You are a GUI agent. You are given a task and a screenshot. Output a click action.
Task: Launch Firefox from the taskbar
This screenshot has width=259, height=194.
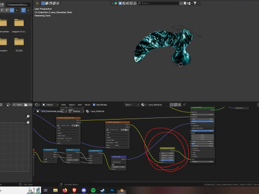tap(65, 190)
